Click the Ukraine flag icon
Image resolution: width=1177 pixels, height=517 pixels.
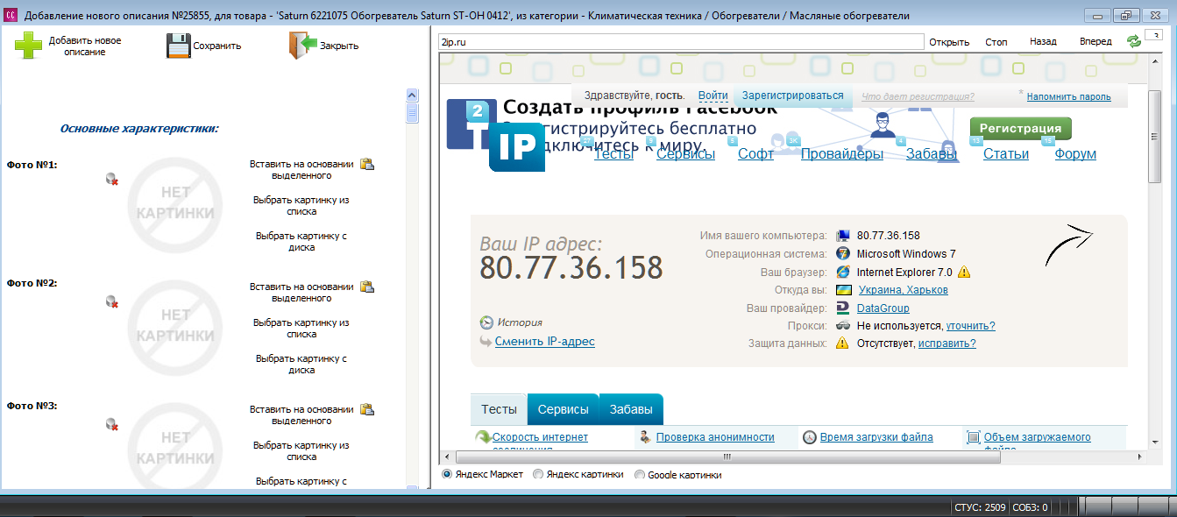pos(843,290)
